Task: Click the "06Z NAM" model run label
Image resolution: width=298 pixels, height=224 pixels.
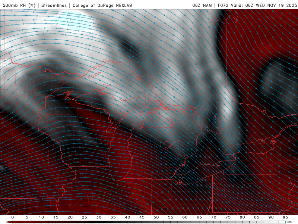Action: pos(202,5)
